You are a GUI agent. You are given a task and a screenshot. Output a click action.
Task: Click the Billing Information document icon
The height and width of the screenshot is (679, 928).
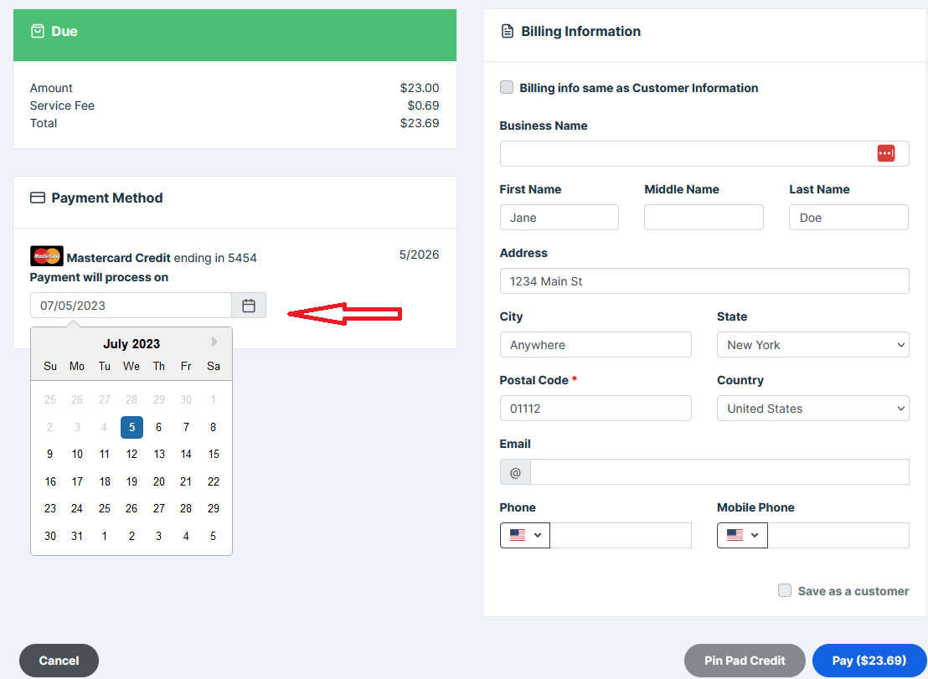[508, 31]
